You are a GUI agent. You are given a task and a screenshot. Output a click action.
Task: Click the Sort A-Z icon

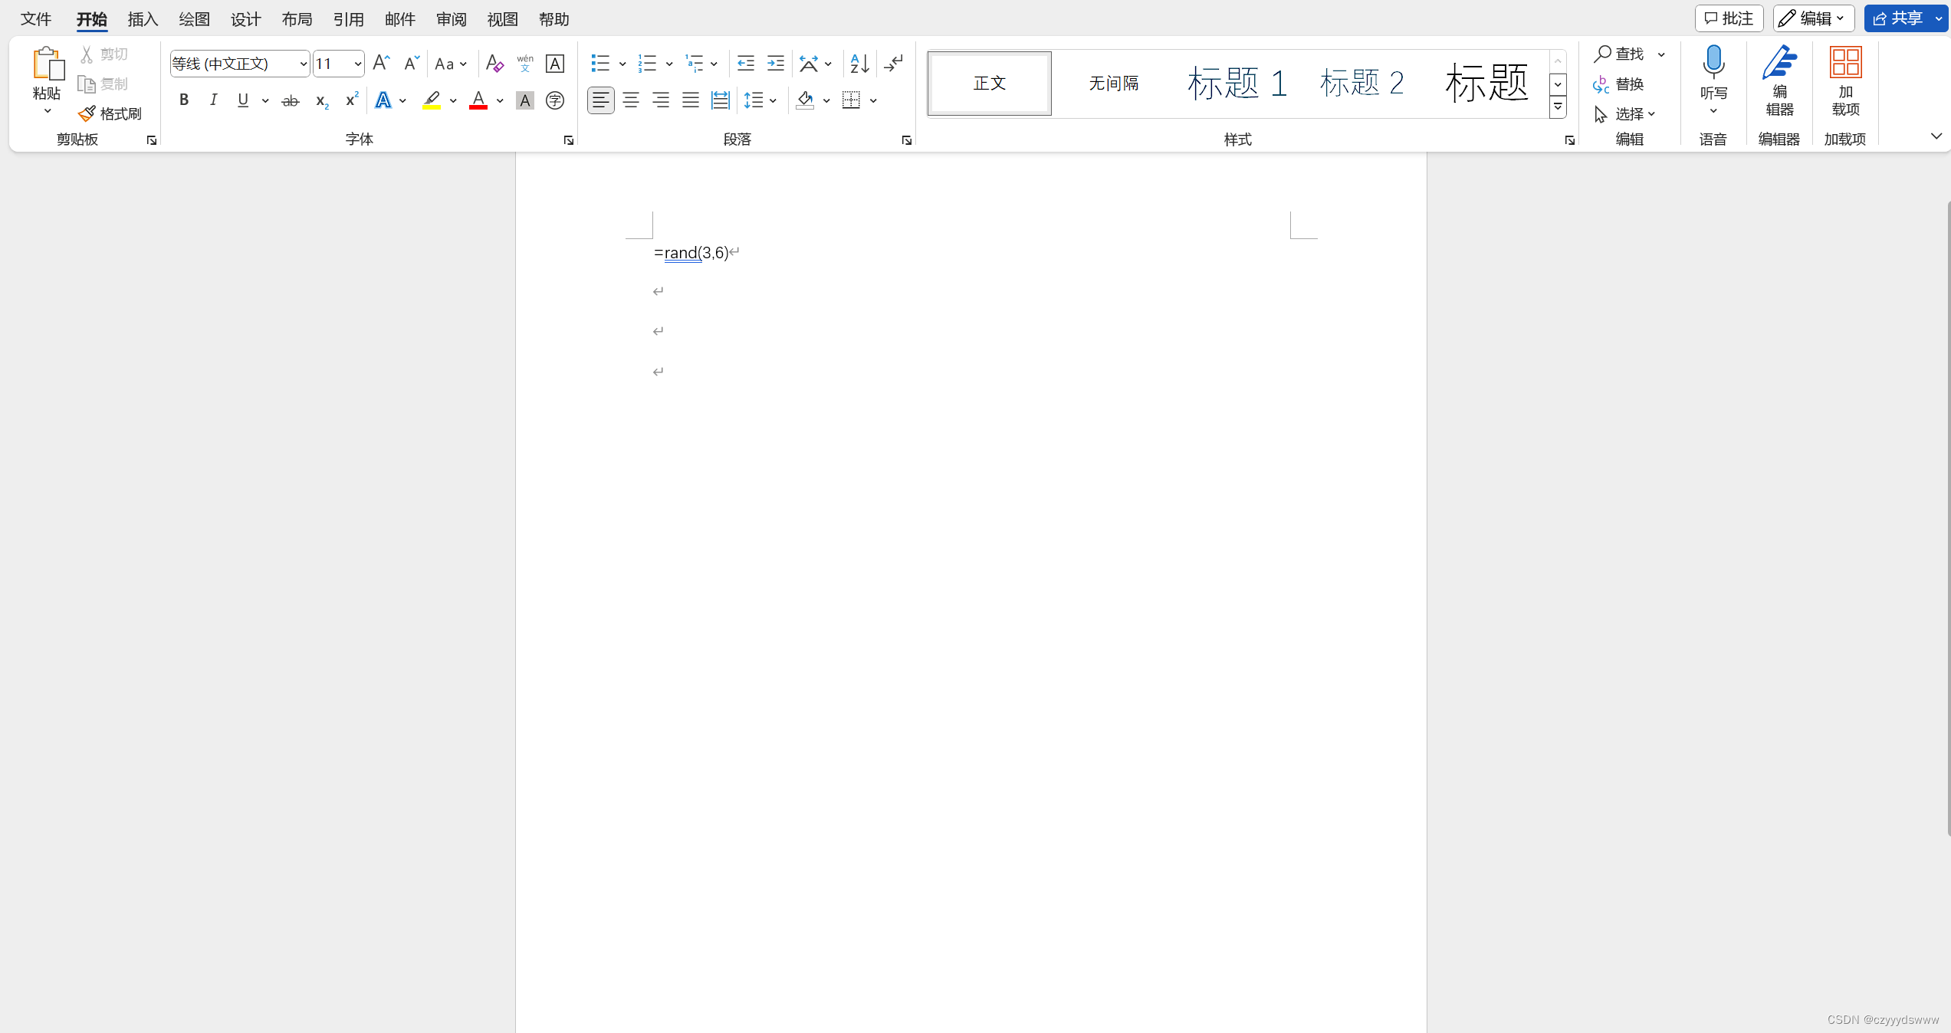click(859, 64)
